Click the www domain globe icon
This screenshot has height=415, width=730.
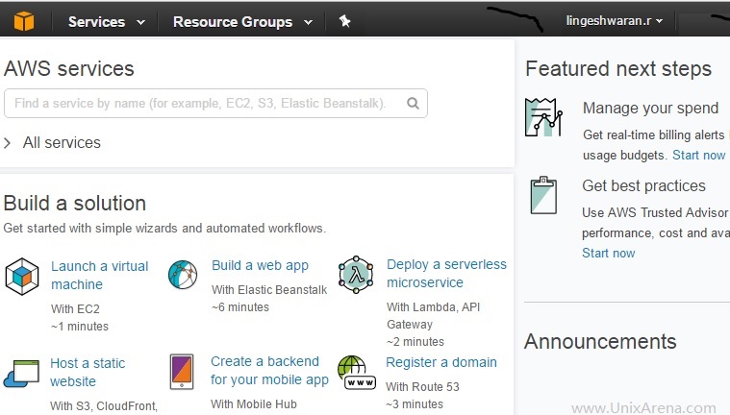[x=356, y=372]
